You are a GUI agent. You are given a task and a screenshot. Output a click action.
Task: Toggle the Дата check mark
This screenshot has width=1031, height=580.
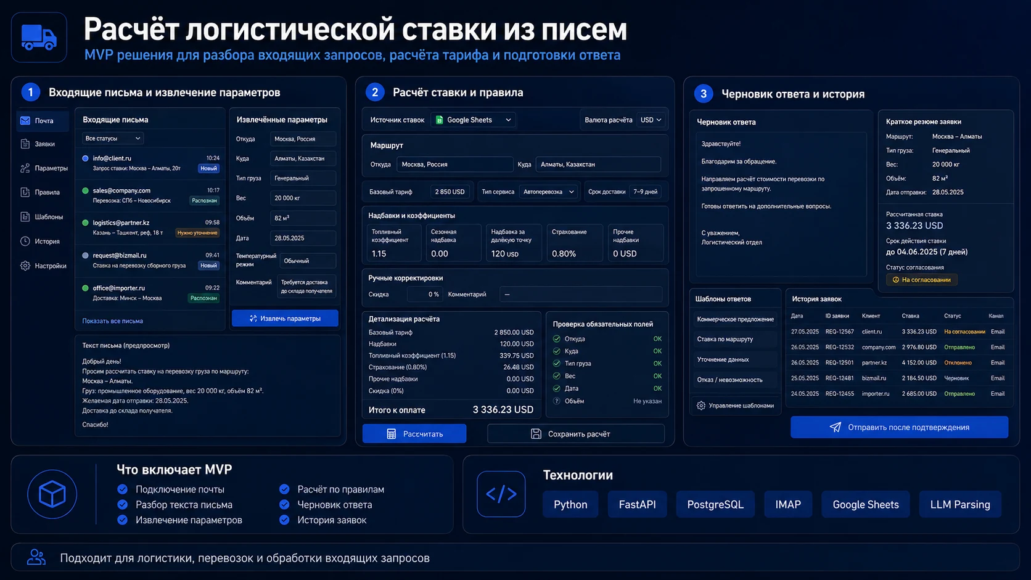click(x=557, y=388)
